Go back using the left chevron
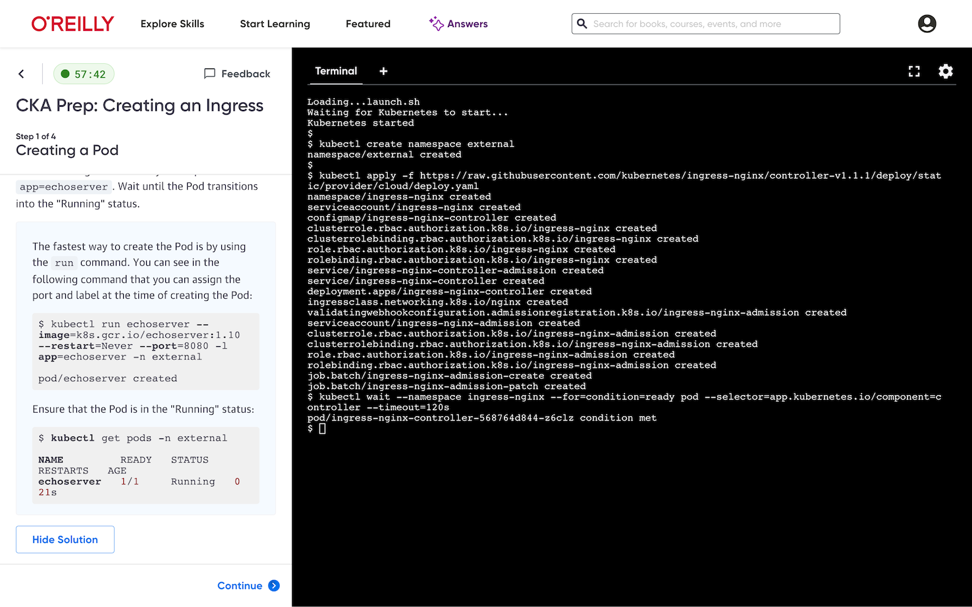 coord(22,74)
